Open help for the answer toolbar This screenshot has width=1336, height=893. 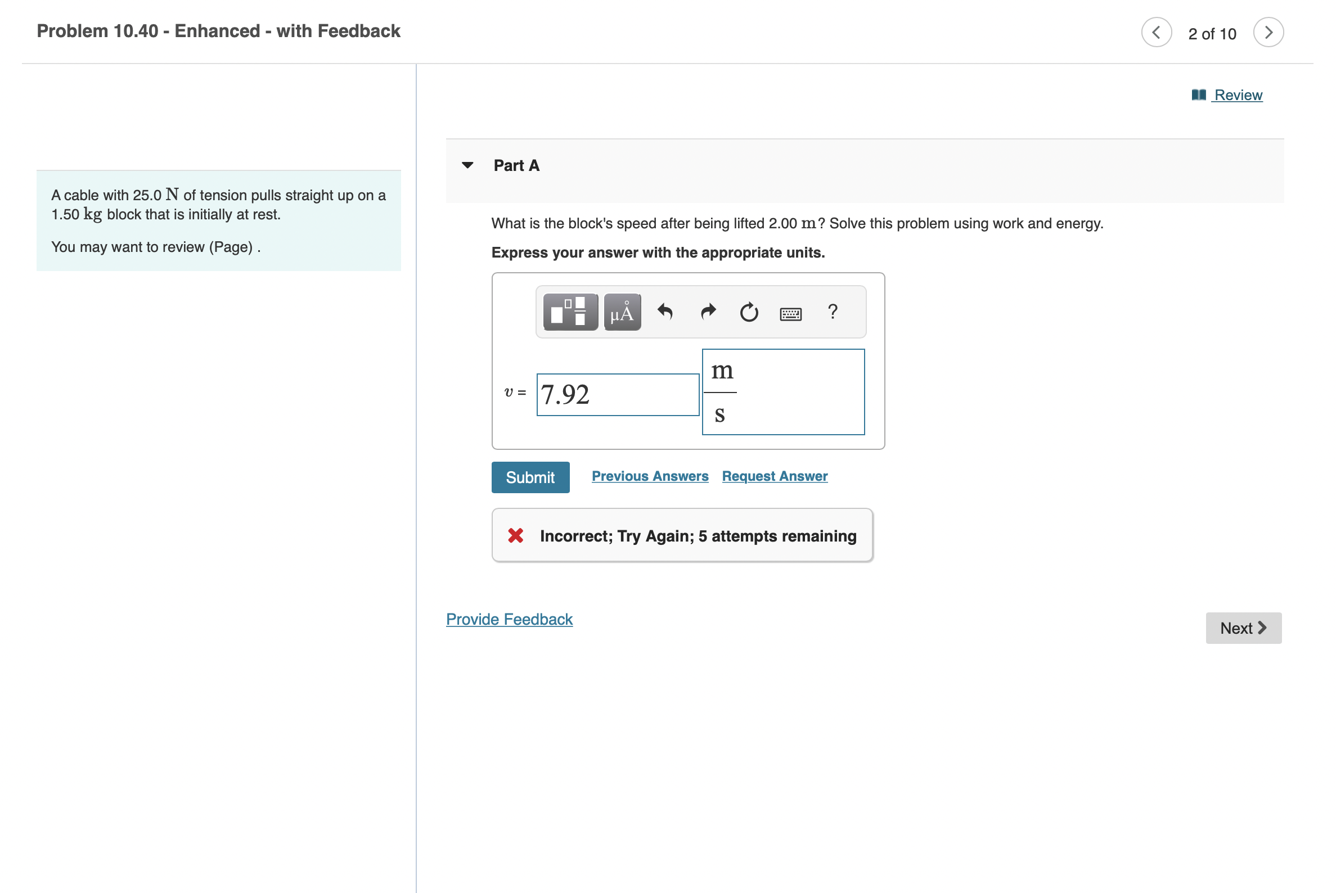[x=833, y=313]
